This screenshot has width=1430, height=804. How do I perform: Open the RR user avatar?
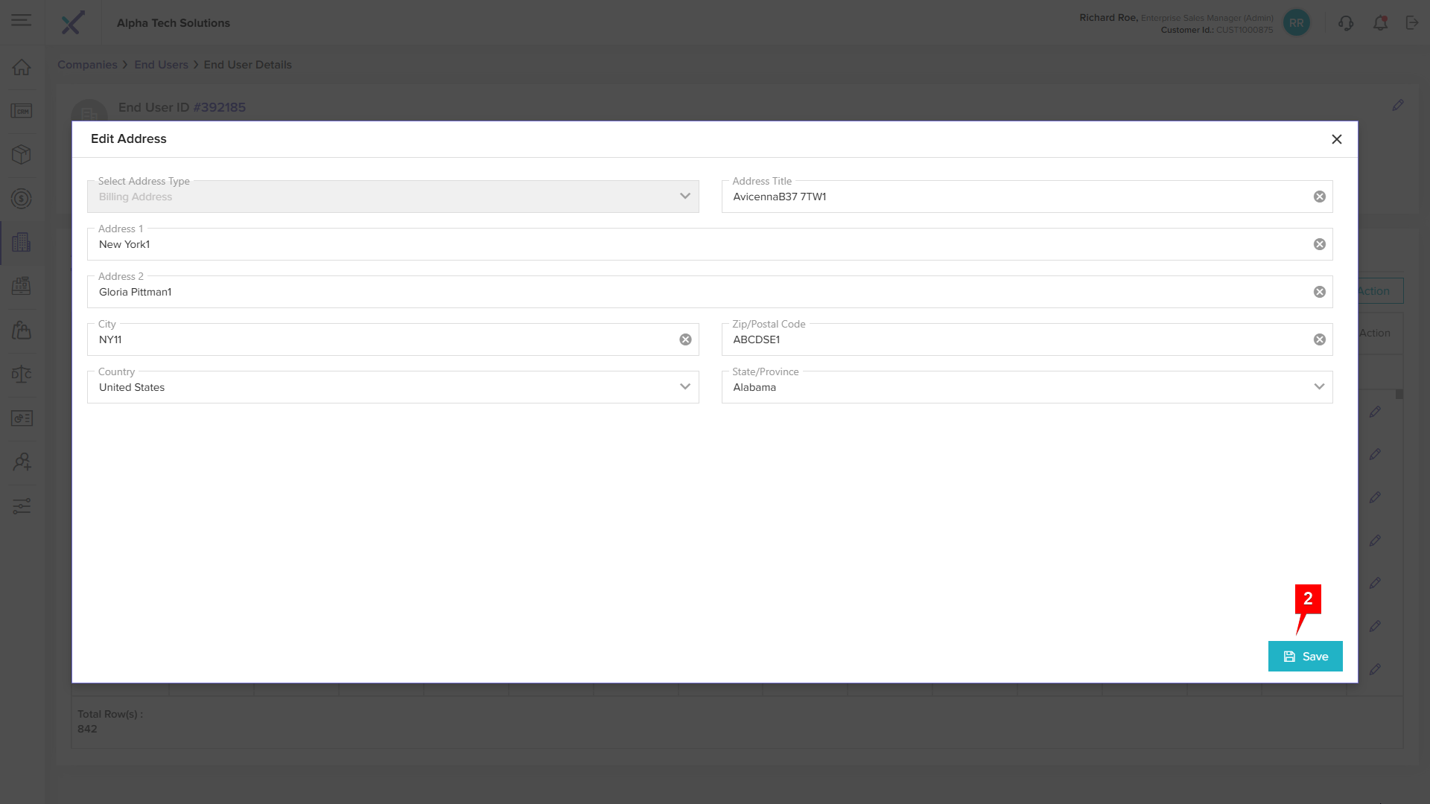pos(1296,23)
